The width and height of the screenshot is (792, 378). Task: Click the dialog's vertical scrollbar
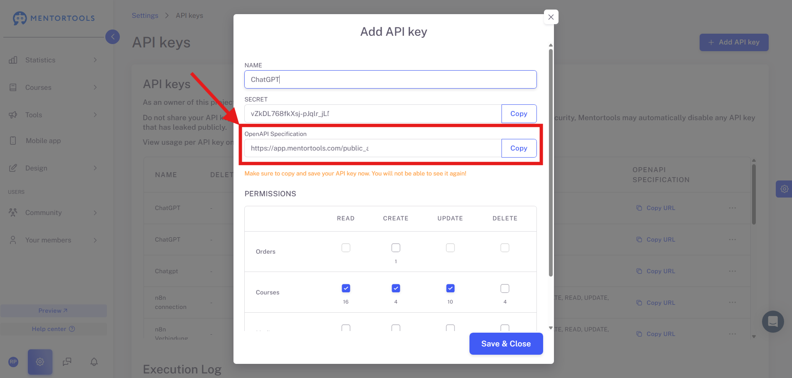tap(551, 163)
